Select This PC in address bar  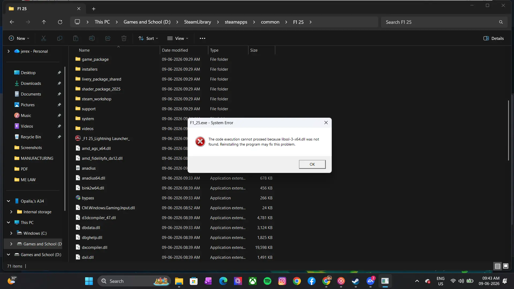click(x=102, y=22)
